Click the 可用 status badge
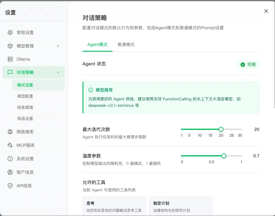 (x=248, y=64)
